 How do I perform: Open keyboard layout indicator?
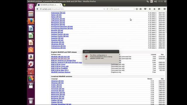[151, 1]
